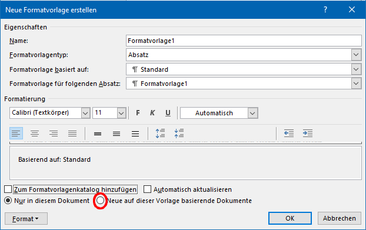Set double line spacing icon

coord(135,134)
